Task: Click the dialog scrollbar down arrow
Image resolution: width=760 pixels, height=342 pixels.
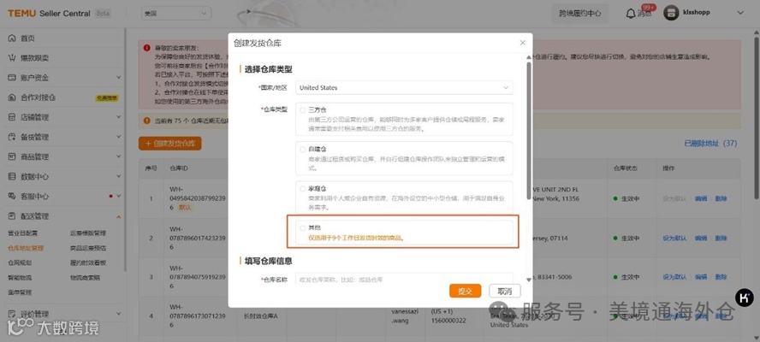Action: click(528, 280)
